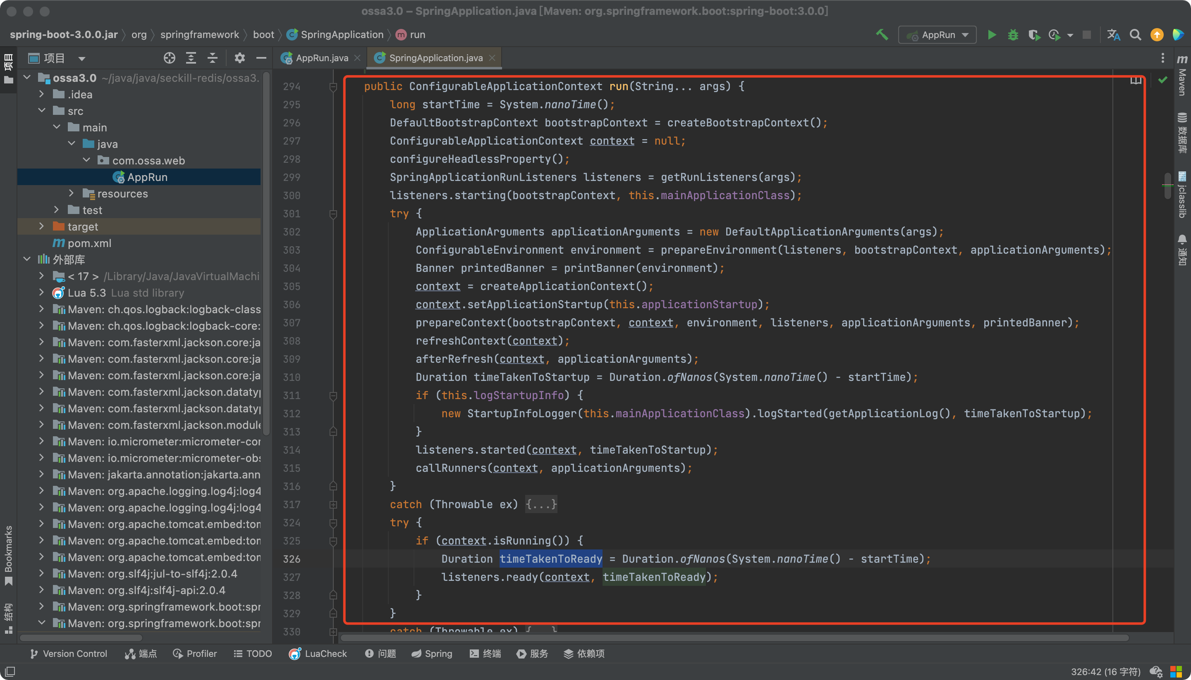
Task: Select pom.xml in project tree
Action: 89,243
